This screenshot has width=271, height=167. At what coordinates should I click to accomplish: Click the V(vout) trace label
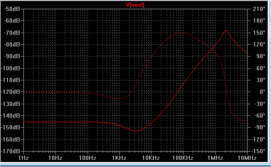click(x=135, y=5)
